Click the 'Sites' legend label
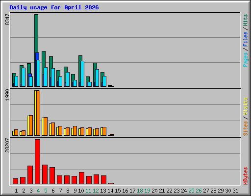The width and height of the screenshot is (251, 196). (246, 128)
